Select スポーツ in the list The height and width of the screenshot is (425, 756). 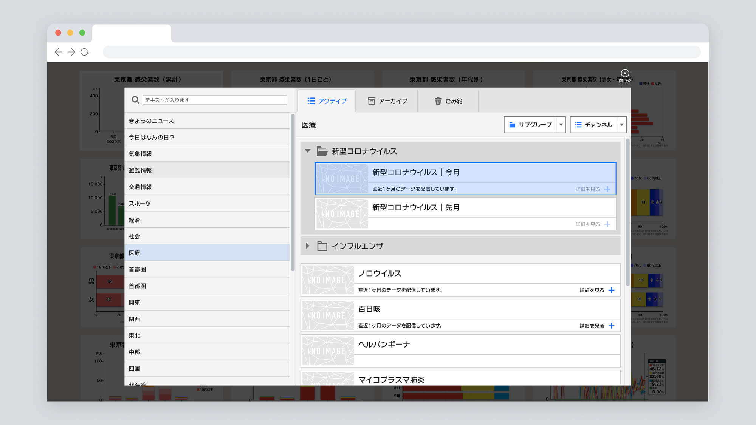[207, 203]
